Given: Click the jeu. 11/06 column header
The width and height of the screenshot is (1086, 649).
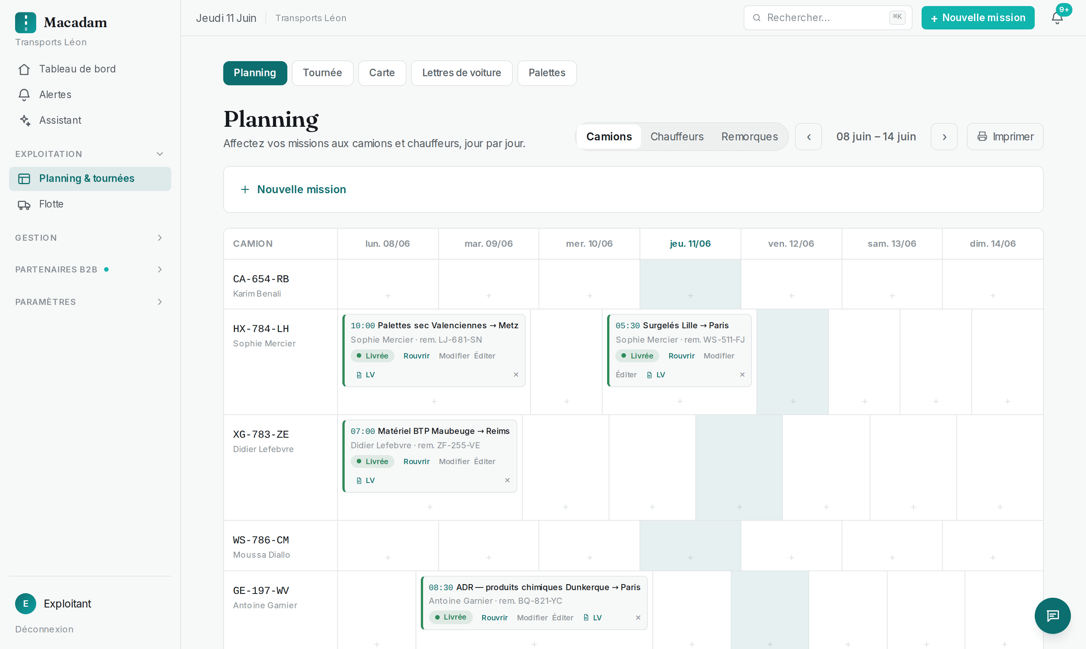Looking at the screenshot, I should 690,244.
